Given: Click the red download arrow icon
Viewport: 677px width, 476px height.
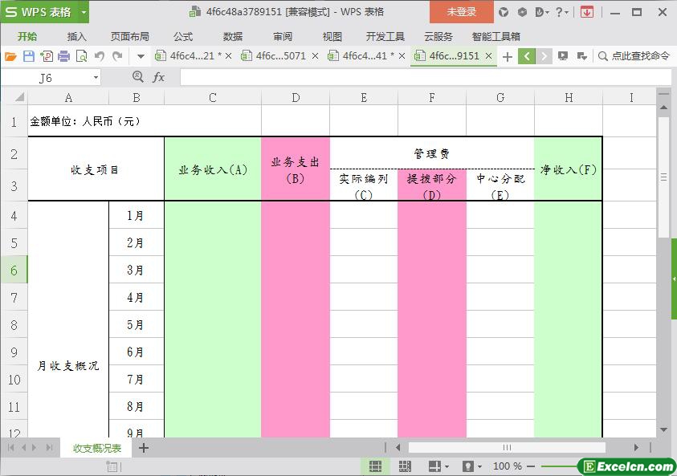Looking at the screenshot, I should [587, 12].
